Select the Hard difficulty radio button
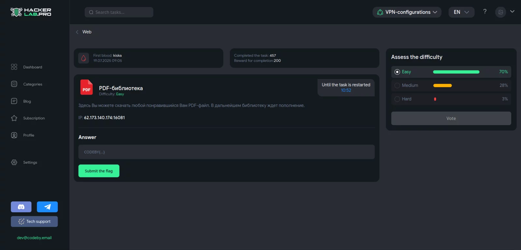The height and width of the screenshot is (250, 521). coord(397,99)
